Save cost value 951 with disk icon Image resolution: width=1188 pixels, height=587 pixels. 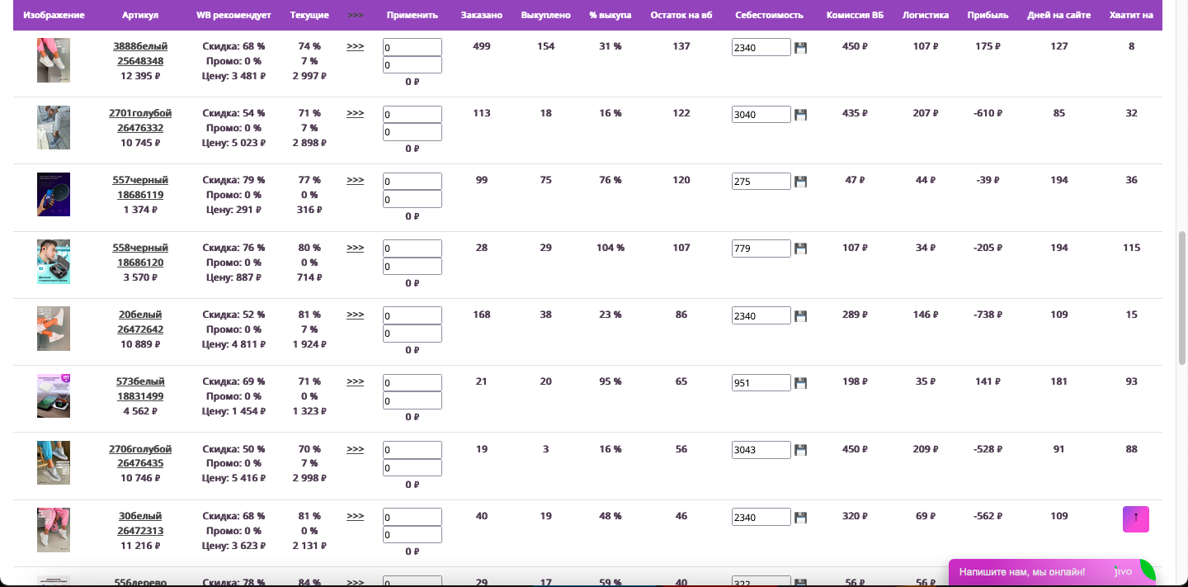[800, 383]
